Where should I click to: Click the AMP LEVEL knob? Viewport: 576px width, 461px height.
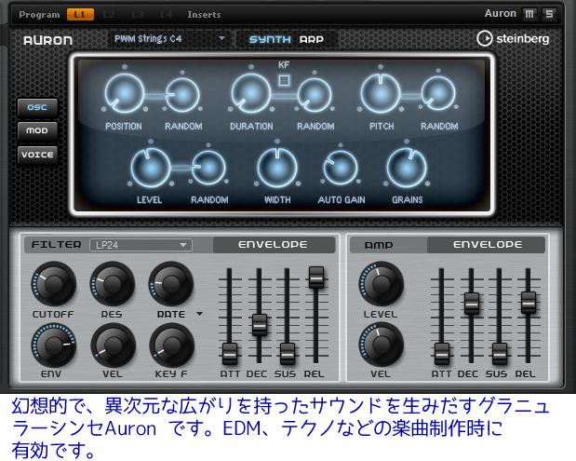382,284
